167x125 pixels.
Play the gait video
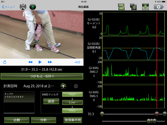[40, 62]
